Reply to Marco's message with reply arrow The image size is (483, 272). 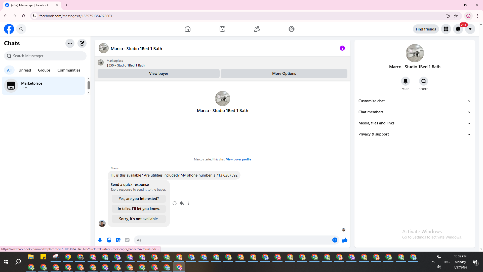click(x=182, y=203)
